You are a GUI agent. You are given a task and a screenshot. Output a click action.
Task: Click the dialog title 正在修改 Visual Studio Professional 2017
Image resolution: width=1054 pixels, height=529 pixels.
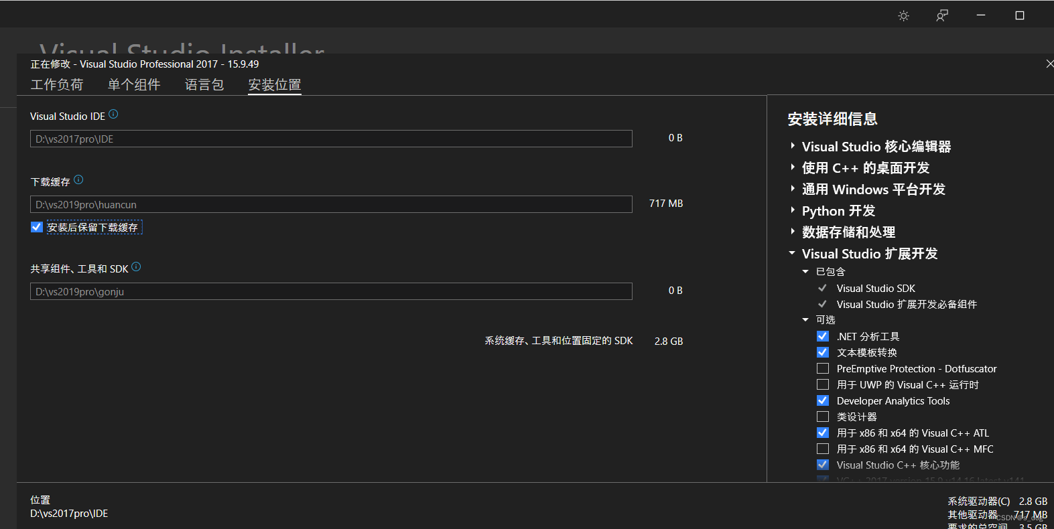coord(145,64)
